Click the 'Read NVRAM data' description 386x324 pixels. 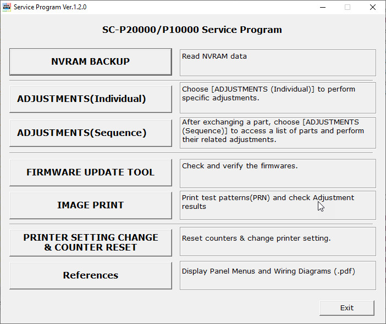tap(214, 56)
